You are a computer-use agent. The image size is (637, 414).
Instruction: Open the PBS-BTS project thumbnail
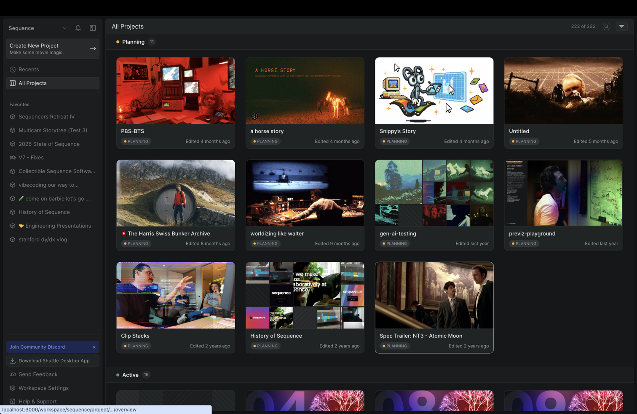tap(176, 91)
